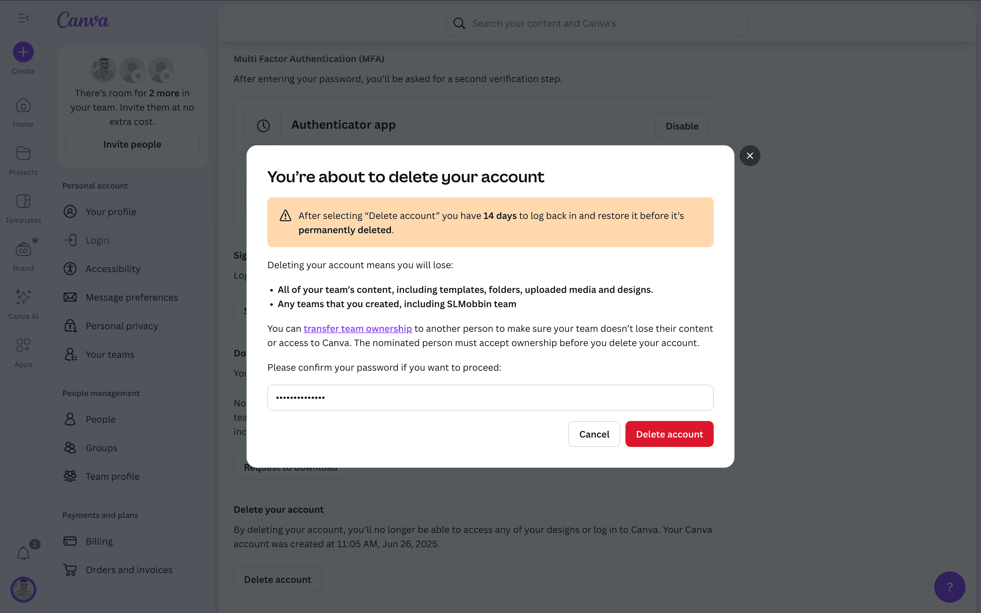Open the Home icon in sidebar

click(x=23, y=106)
